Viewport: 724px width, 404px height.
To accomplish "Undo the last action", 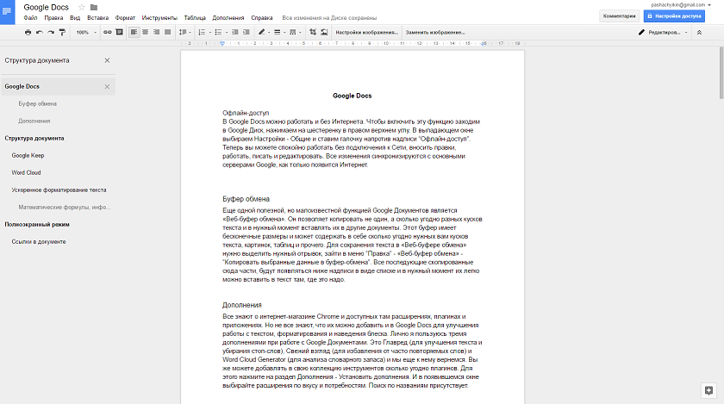I will tap(40, 33).
